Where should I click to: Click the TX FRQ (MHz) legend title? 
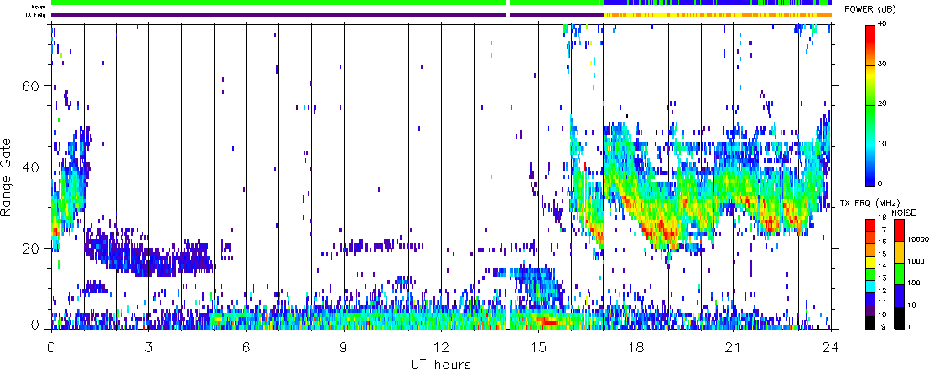pos(869,203)
